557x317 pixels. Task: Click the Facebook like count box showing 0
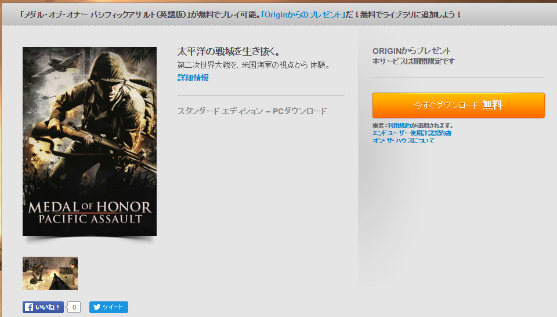click(x=74, y=307)
